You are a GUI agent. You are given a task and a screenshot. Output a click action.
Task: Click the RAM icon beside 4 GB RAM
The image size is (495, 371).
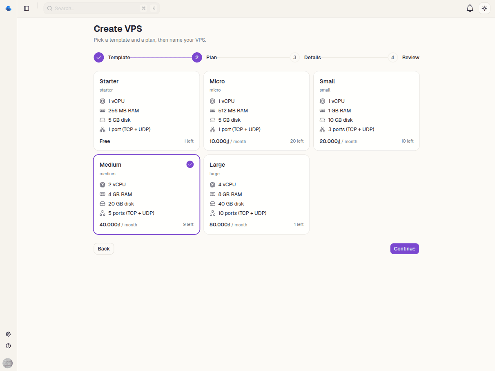(x=103, y=194)
